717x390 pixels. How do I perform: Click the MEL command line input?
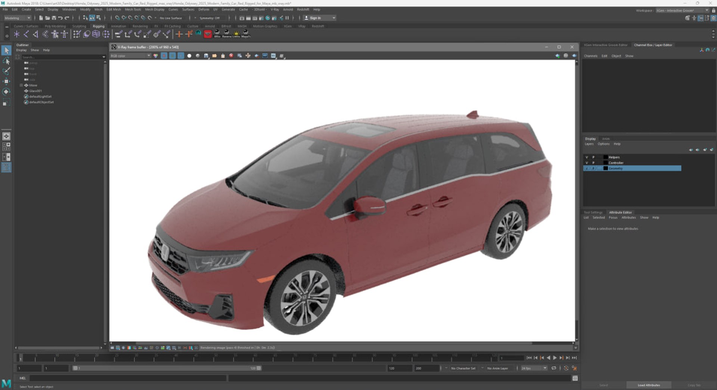(128, 378)
